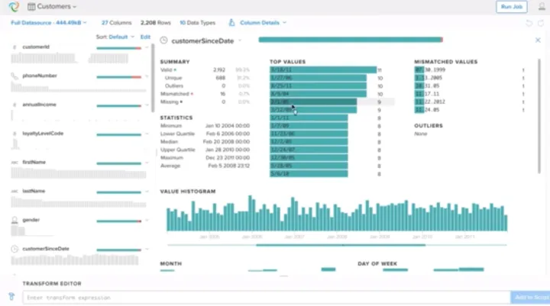Expand the customerSinceDate column header menu

[240, 40]
